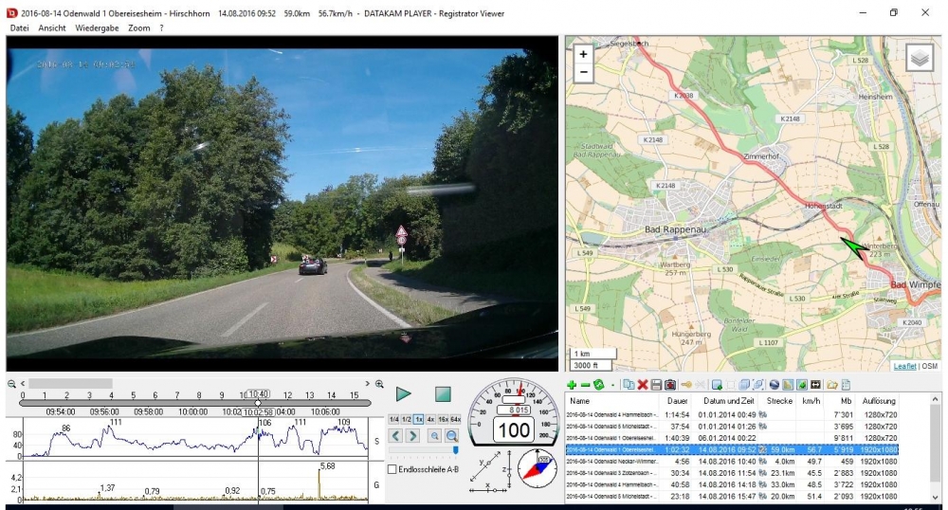The height and width of the screenshot is (510, 948).
Task: Sort file list by Dauer column
Action: [678, 401]
